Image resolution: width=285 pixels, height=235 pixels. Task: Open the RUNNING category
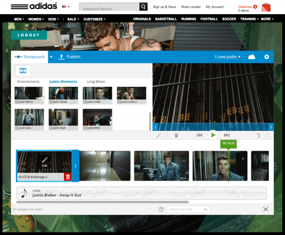click(189, 19)
